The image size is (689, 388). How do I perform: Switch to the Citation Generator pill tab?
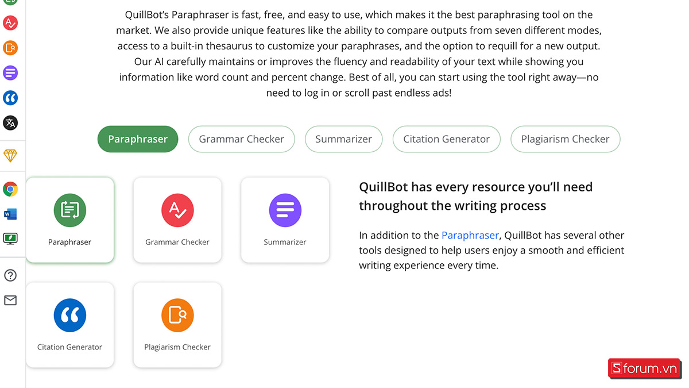(x=446, y=139)
